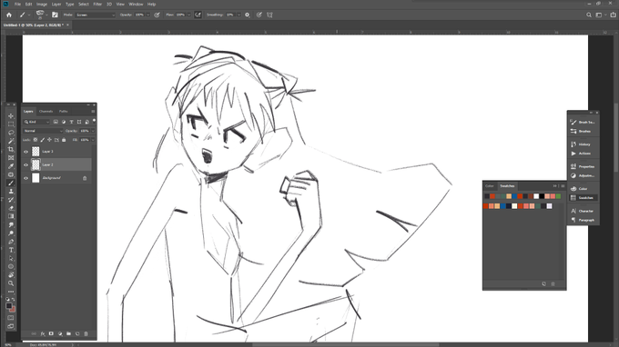The image size is (619, 347).
Task: Select the Eyedropper tool
Action: (x=11, y=166)
